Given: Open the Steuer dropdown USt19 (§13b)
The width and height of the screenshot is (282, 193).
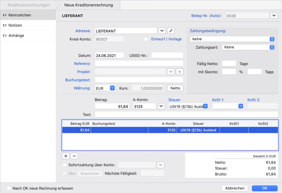Looking at the screenshot, I should [x=188, y=106].
